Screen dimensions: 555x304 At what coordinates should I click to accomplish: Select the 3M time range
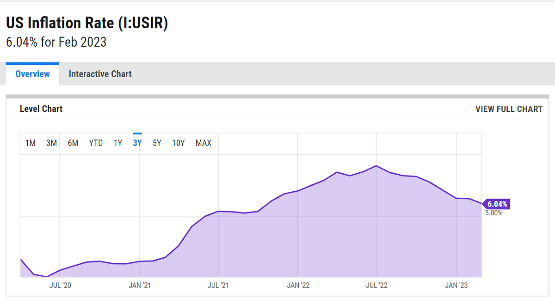click(52, 143)
